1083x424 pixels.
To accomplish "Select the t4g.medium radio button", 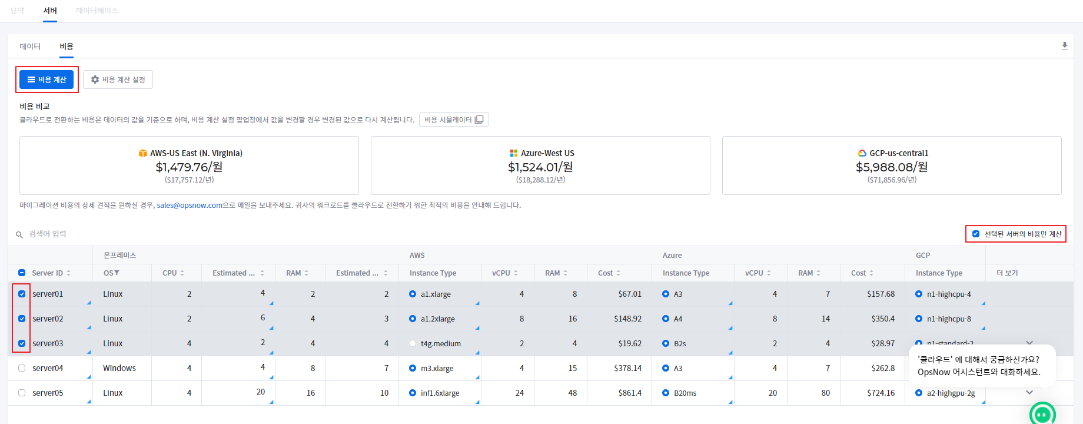I will 413,343.
